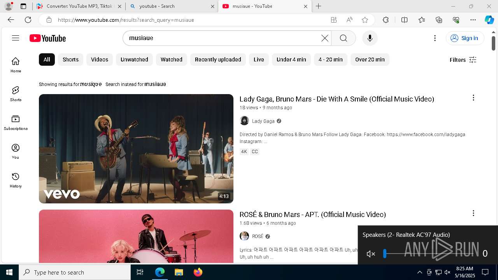
Task: Filter videos Under 4 min
Action: [x=291, y=59]
